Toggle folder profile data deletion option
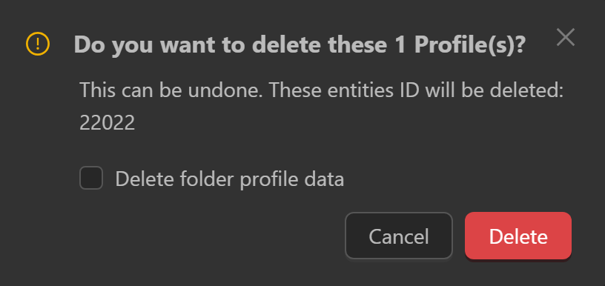Viewport: 605px width, 286px height. (91, 178)
